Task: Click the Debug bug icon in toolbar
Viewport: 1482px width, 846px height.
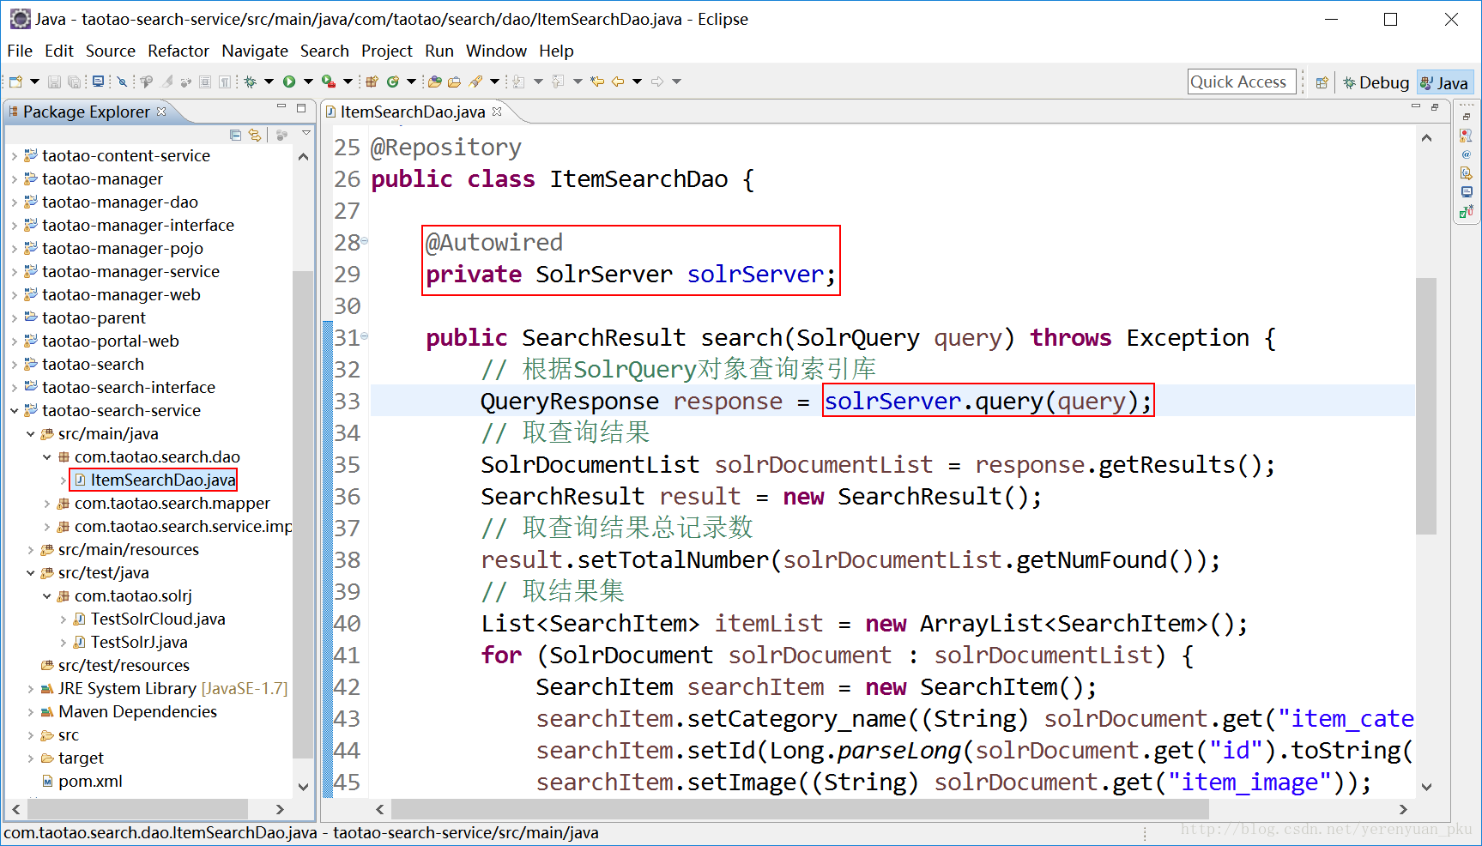Action: (250, 82)
